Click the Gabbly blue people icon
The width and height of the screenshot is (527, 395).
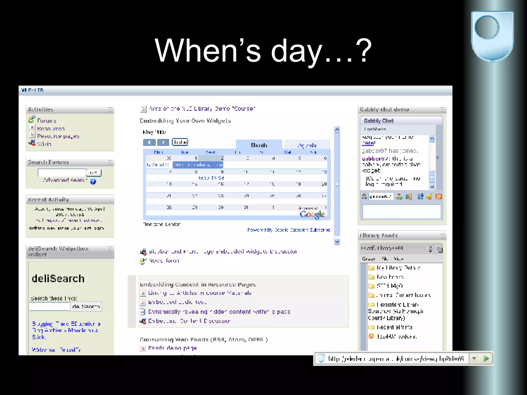click(420, 197)
